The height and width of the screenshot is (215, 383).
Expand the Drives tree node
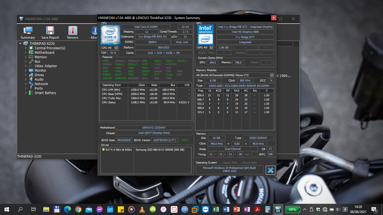(x=26, y=75)
